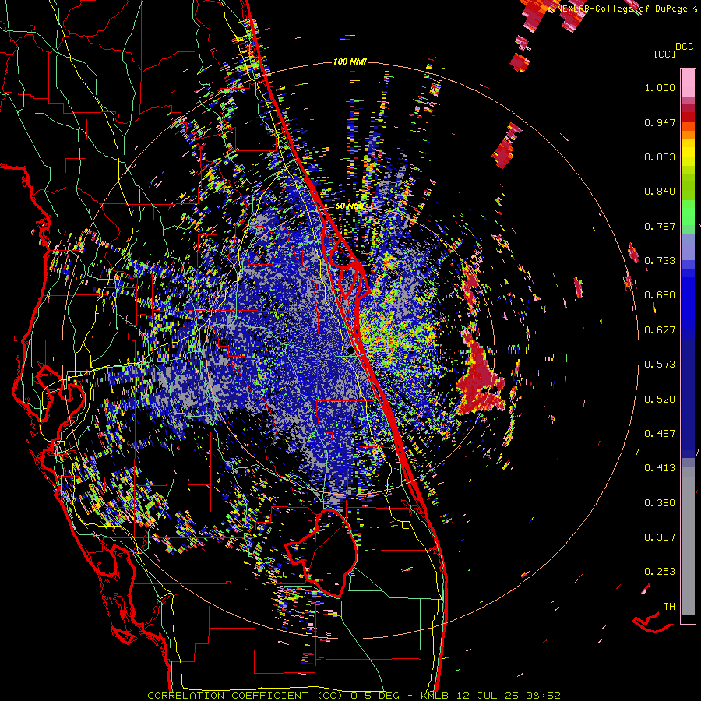Click the 0.413 scale value
Viewport: 701px width, 701px height.
pyautogui.click(x=660, y=468)
